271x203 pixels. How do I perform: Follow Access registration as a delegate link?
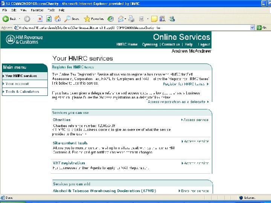point(178,101)
